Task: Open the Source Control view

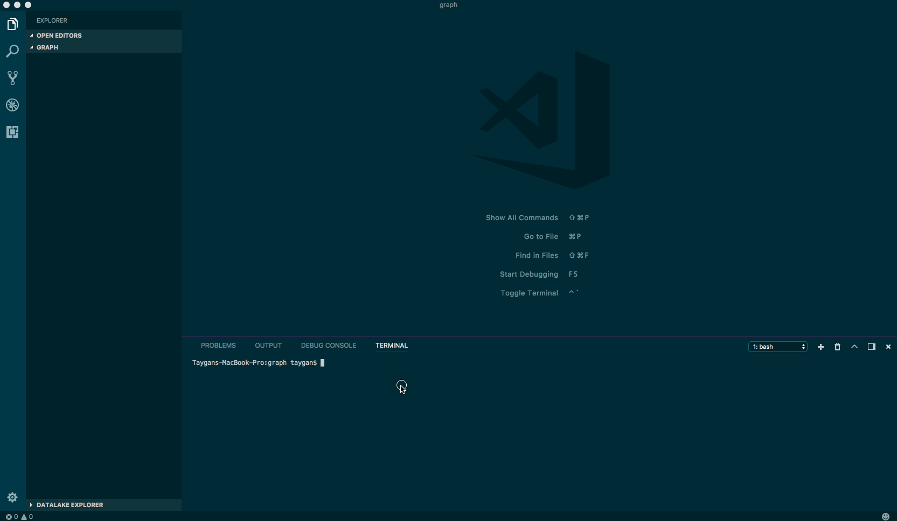Action: point(12,78)
